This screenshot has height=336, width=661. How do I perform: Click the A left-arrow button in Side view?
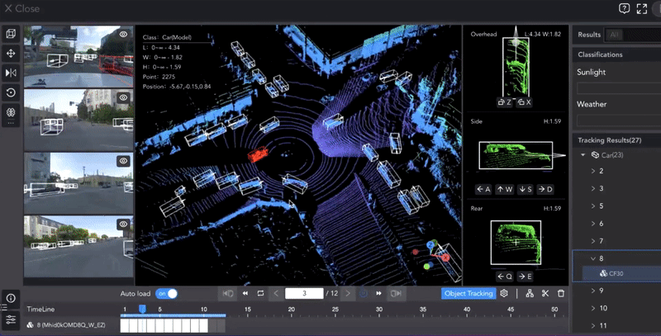click(483, 190)
